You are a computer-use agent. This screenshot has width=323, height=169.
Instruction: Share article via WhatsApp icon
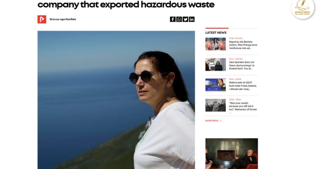(x=179, y=19)
